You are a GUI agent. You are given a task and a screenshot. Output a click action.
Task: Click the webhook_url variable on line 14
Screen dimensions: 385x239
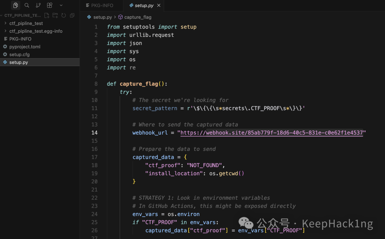point(150,133)
